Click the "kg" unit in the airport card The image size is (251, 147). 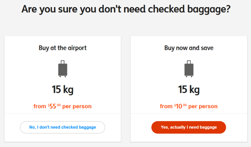68,89
